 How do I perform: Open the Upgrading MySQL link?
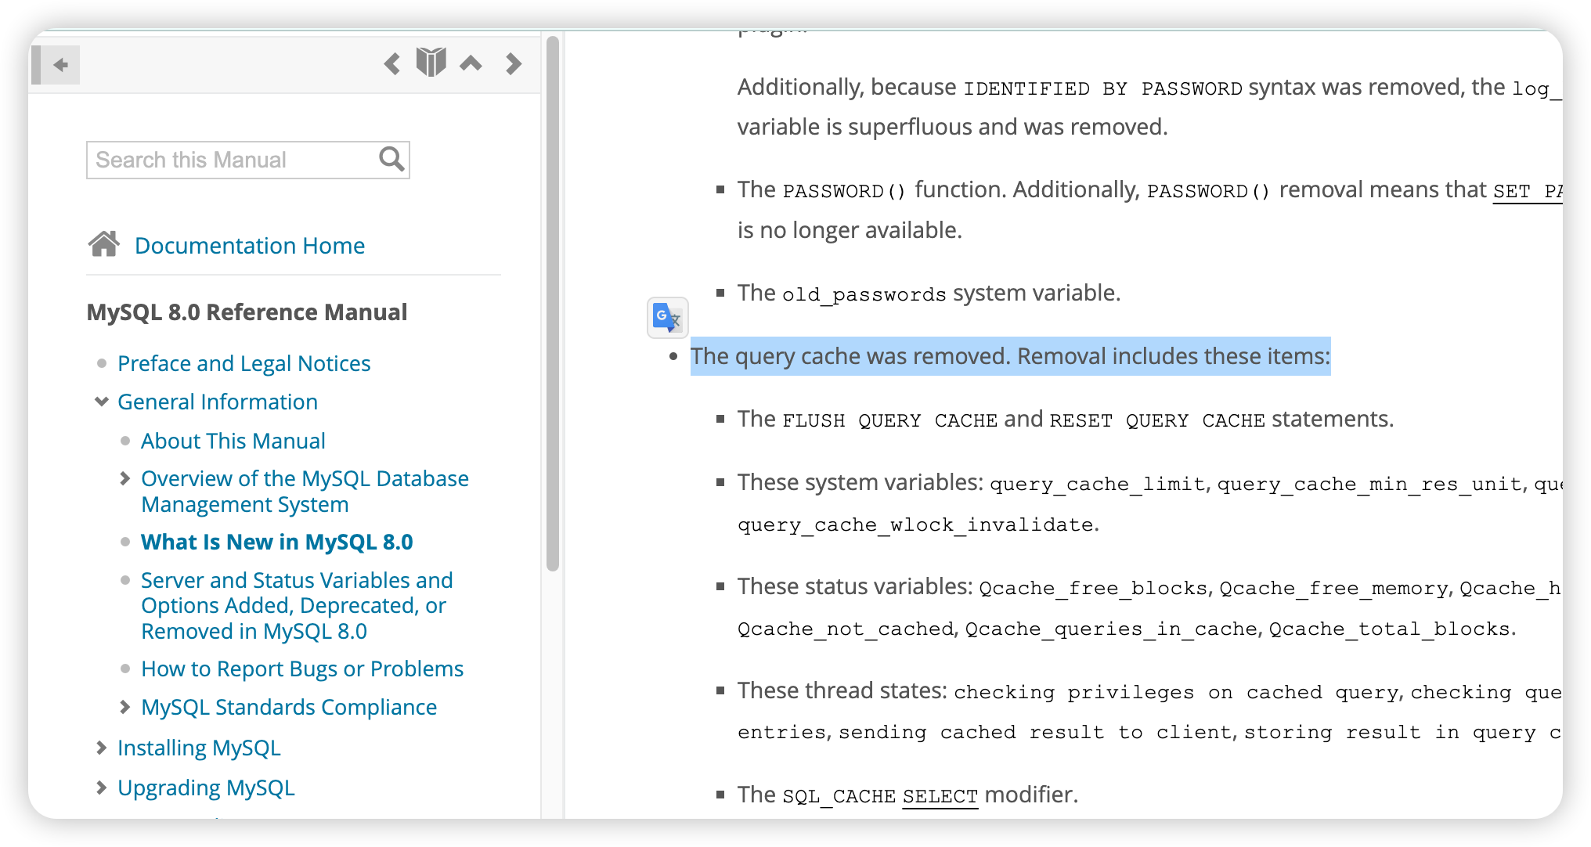pos(206,788)
